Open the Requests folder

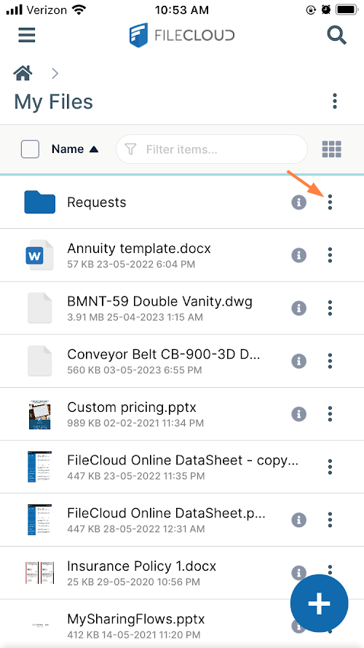(x=97, y=202)
